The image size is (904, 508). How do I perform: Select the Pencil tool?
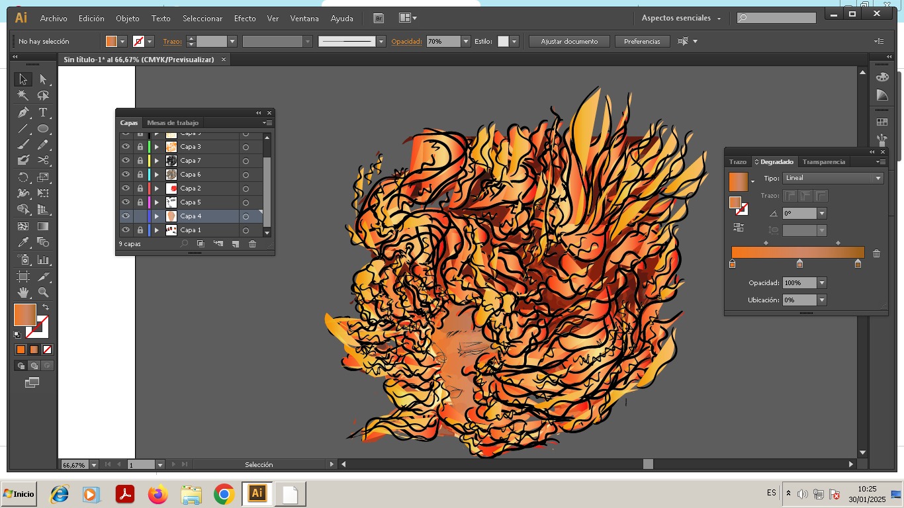(x=43, y=144)
